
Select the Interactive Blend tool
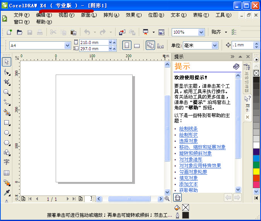pyautogui.click(x=7, y=183)
